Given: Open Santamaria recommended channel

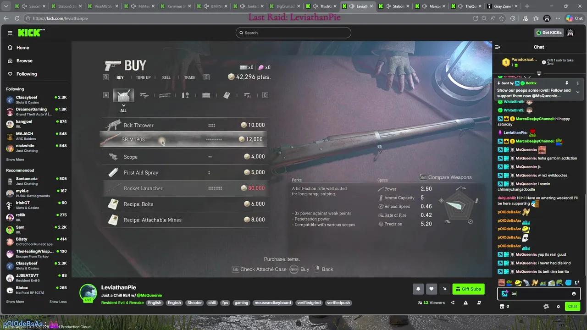Looking at the screenshot, I should click(x=36, y=181).
